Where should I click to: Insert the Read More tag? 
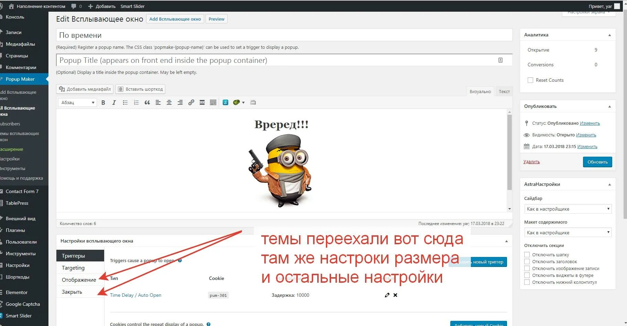[202, 102]
